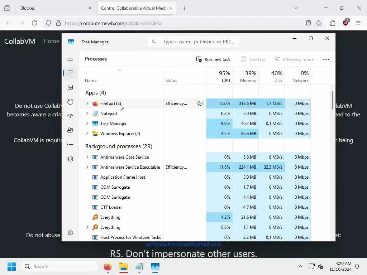Open Startup apps icon in Task Manager sidebar
This screenshot has width=367, height=275.
70,116
